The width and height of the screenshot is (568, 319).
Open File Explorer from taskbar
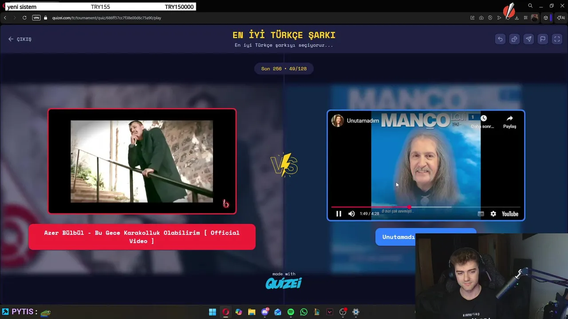click(252, 312)
